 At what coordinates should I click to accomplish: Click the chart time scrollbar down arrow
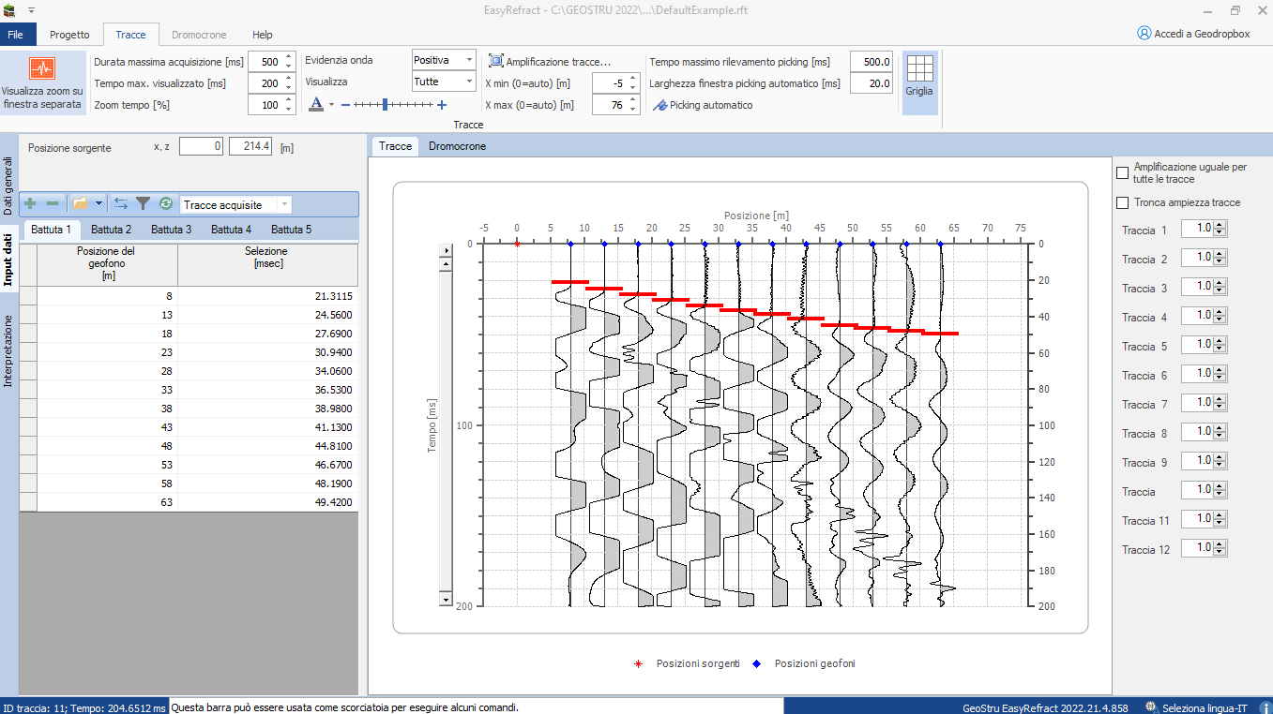(446, 599)
